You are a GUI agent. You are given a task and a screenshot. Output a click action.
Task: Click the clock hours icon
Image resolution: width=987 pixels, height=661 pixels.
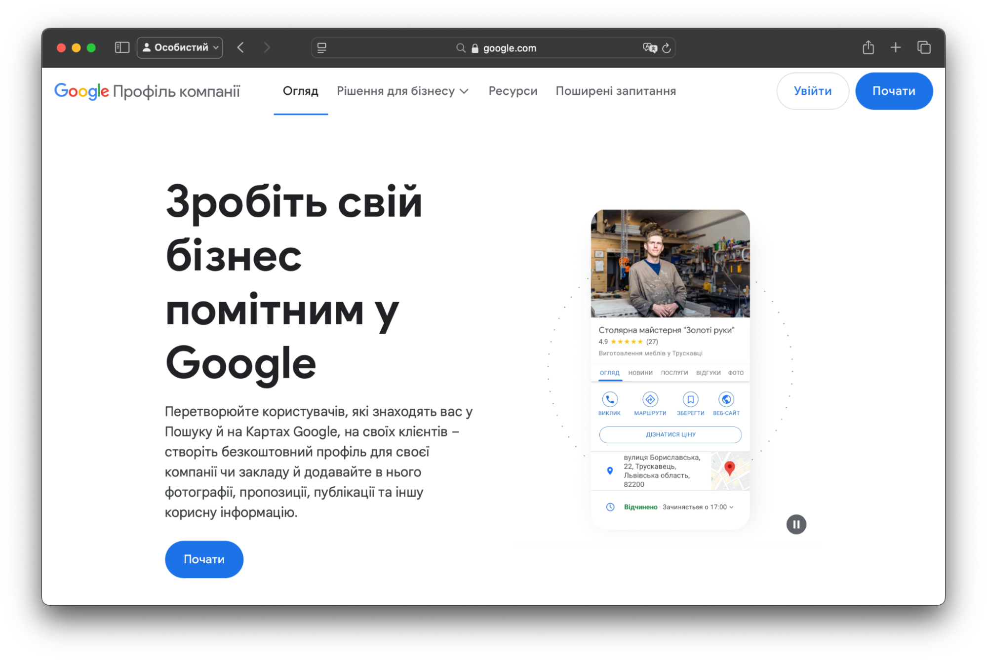(610, 507)
